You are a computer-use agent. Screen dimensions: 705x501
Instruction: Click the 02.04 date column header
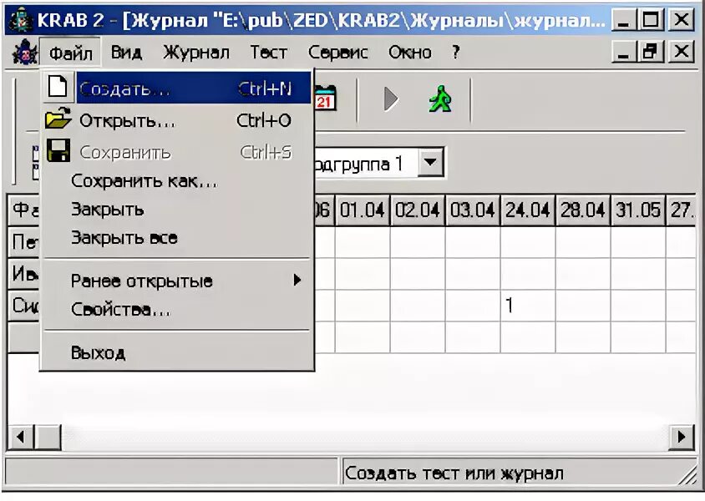[x=418, y=210]
